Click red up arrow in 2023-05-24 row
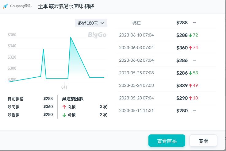This screenshot has width=226, height=151. pos(190,86)
